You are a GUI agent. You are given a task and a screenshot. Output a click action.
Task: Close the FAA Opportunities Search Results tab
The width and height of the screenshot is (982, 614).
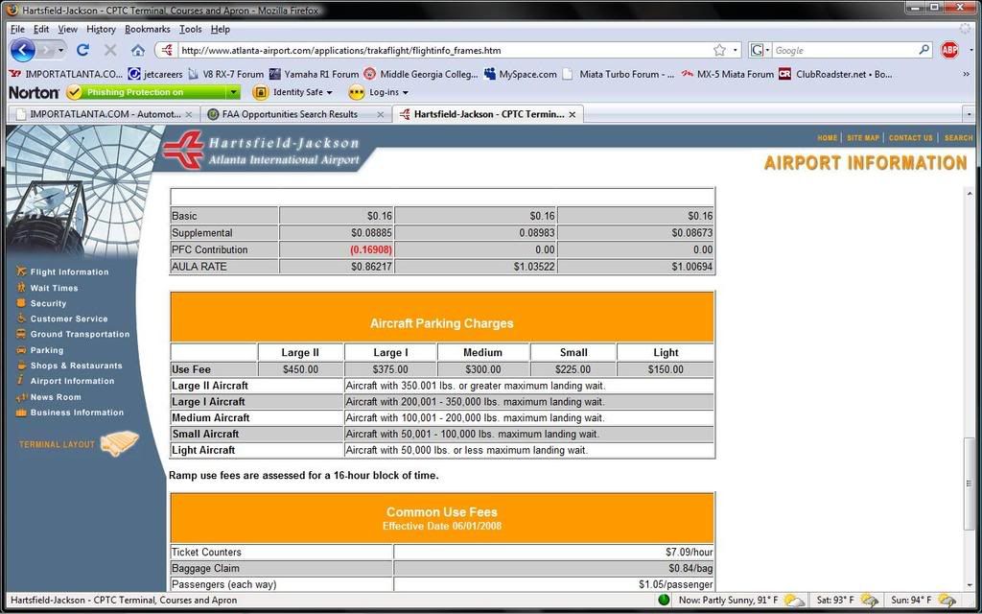pyautogui.click(x=381, y=114)
